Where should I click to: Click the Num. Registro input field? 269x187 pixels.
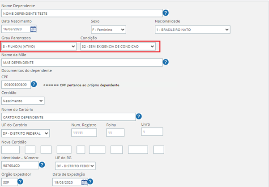84,133
